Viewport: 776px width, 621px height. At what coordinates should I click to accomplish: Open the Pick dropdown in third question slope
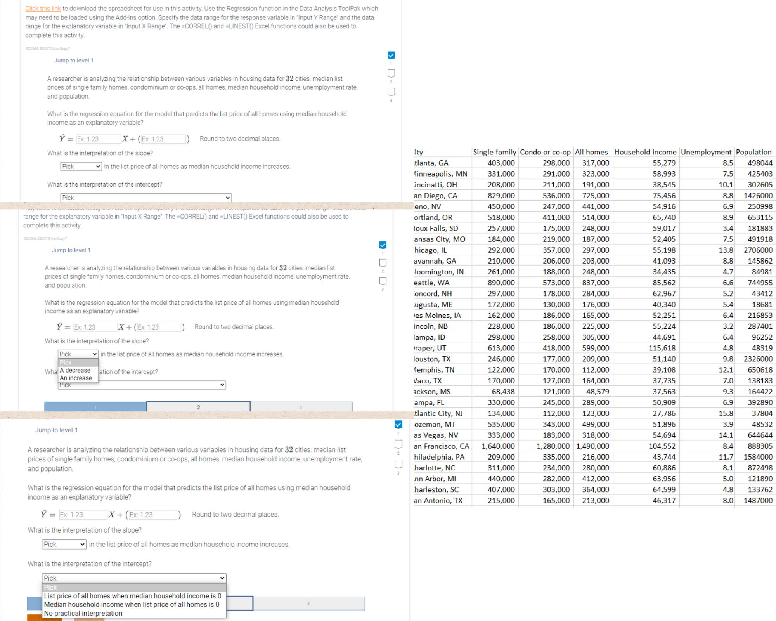tap(64, 544)
